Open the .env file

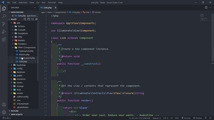pyautogui.click(x=19, y=100)
